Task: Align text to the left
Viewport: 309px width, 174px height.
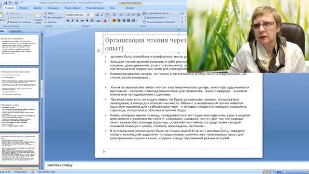Action: click(114, 21)
